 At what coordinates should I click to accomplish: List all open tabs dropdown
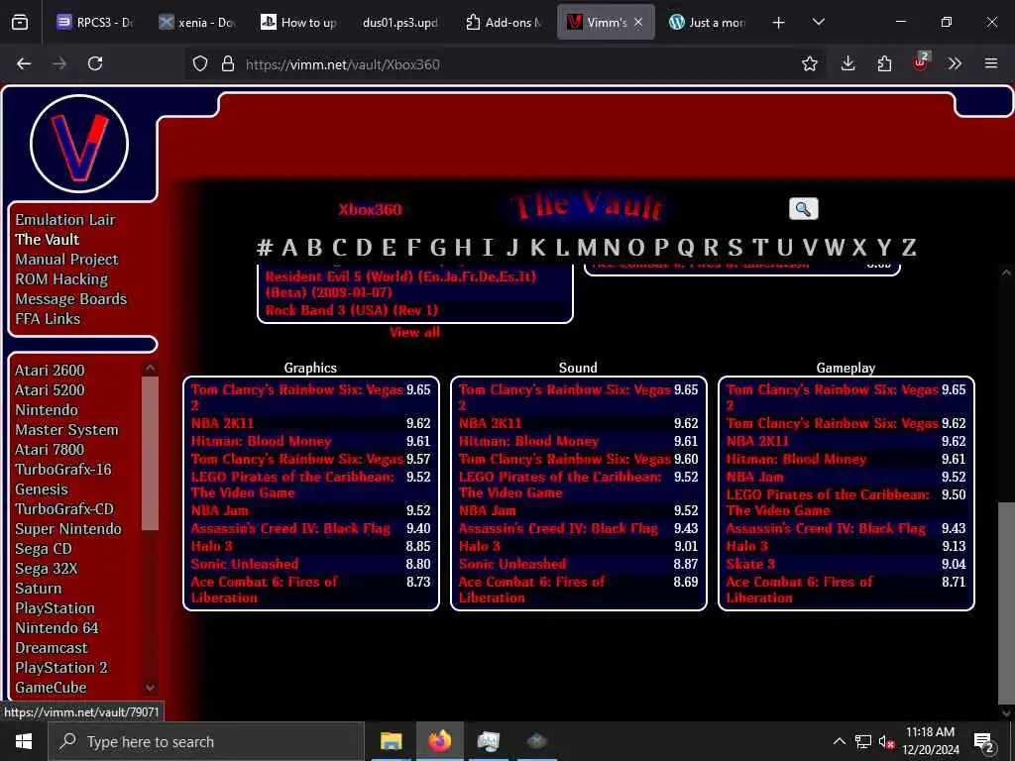818,23
